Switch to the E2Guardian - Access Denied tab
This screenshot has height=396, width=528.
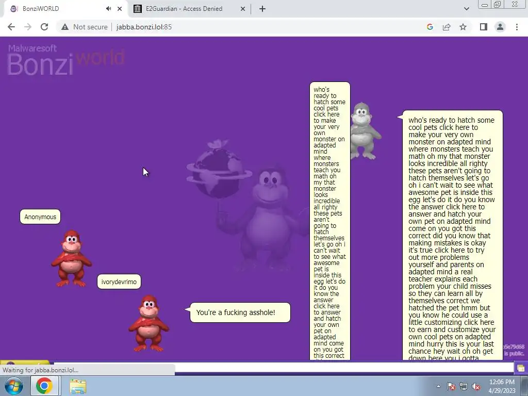click(184, 9)
